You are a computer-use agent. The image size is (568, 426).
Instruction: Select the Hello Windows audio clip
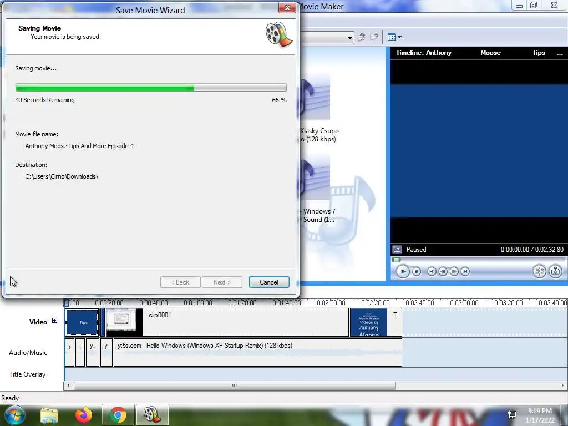[257, 352]
